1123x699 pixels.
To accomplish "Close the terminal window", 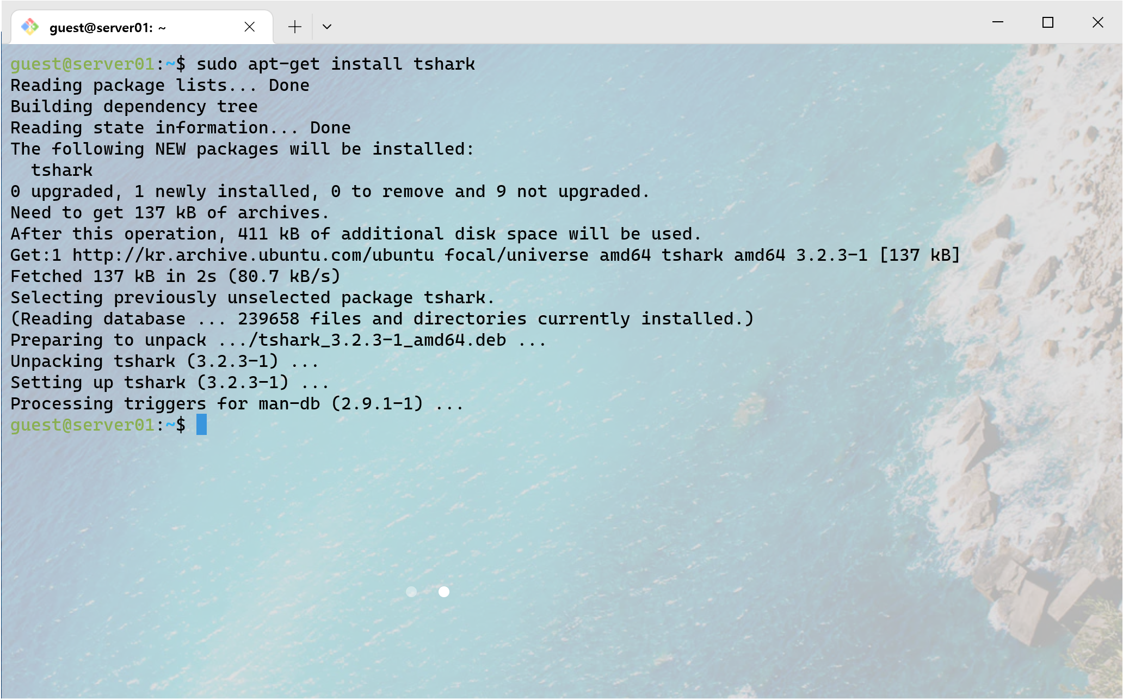I will (1098, 22).
